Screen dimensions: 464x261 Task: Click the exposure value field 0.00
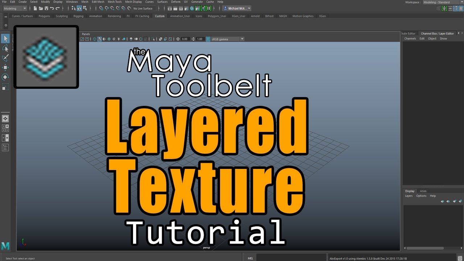tap(185, 39)
